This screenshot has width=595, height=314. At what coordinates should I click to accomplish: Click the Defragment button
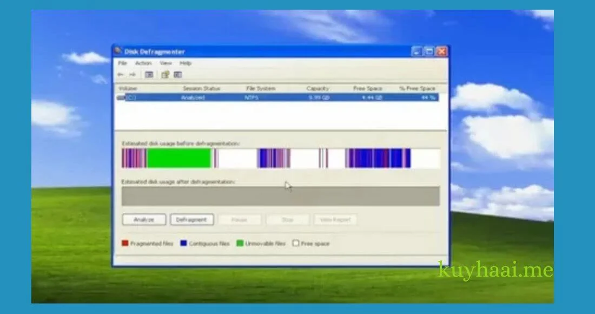pos(191,219)
